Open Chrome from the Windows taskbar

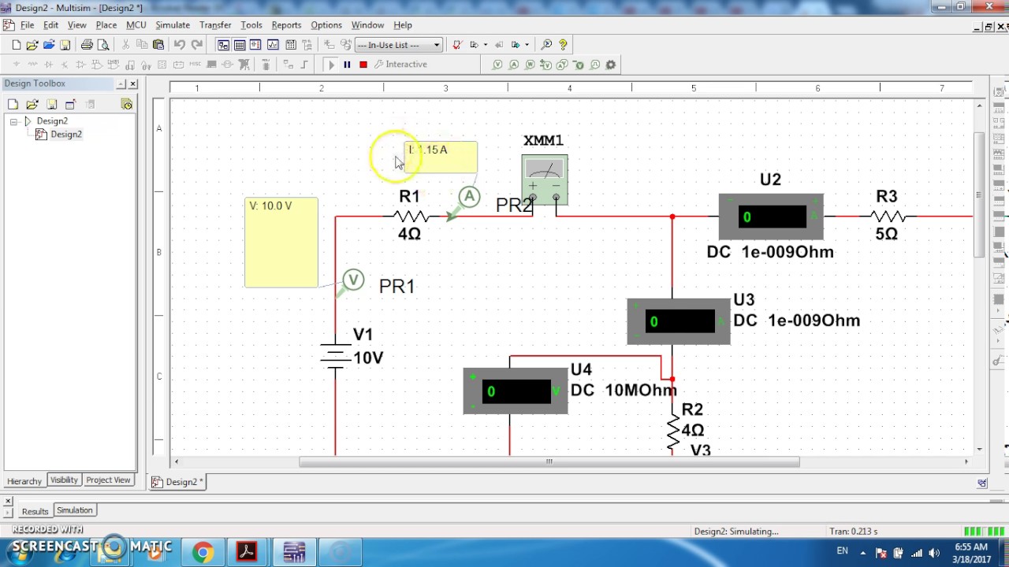click(203, 553)
